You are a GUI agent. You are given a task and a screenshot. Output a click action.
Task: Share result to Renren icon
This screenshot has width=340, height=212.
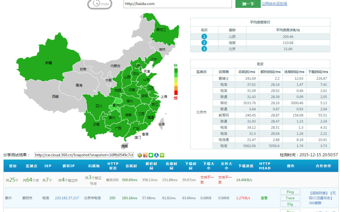156,155
